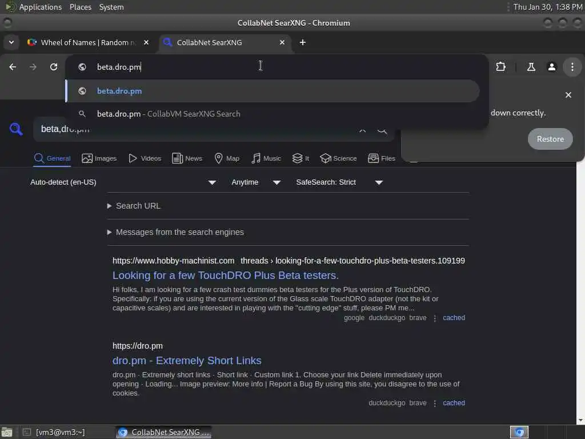
Task: Close the CollabNet SearXNG tab
Action: pos(282,42)
